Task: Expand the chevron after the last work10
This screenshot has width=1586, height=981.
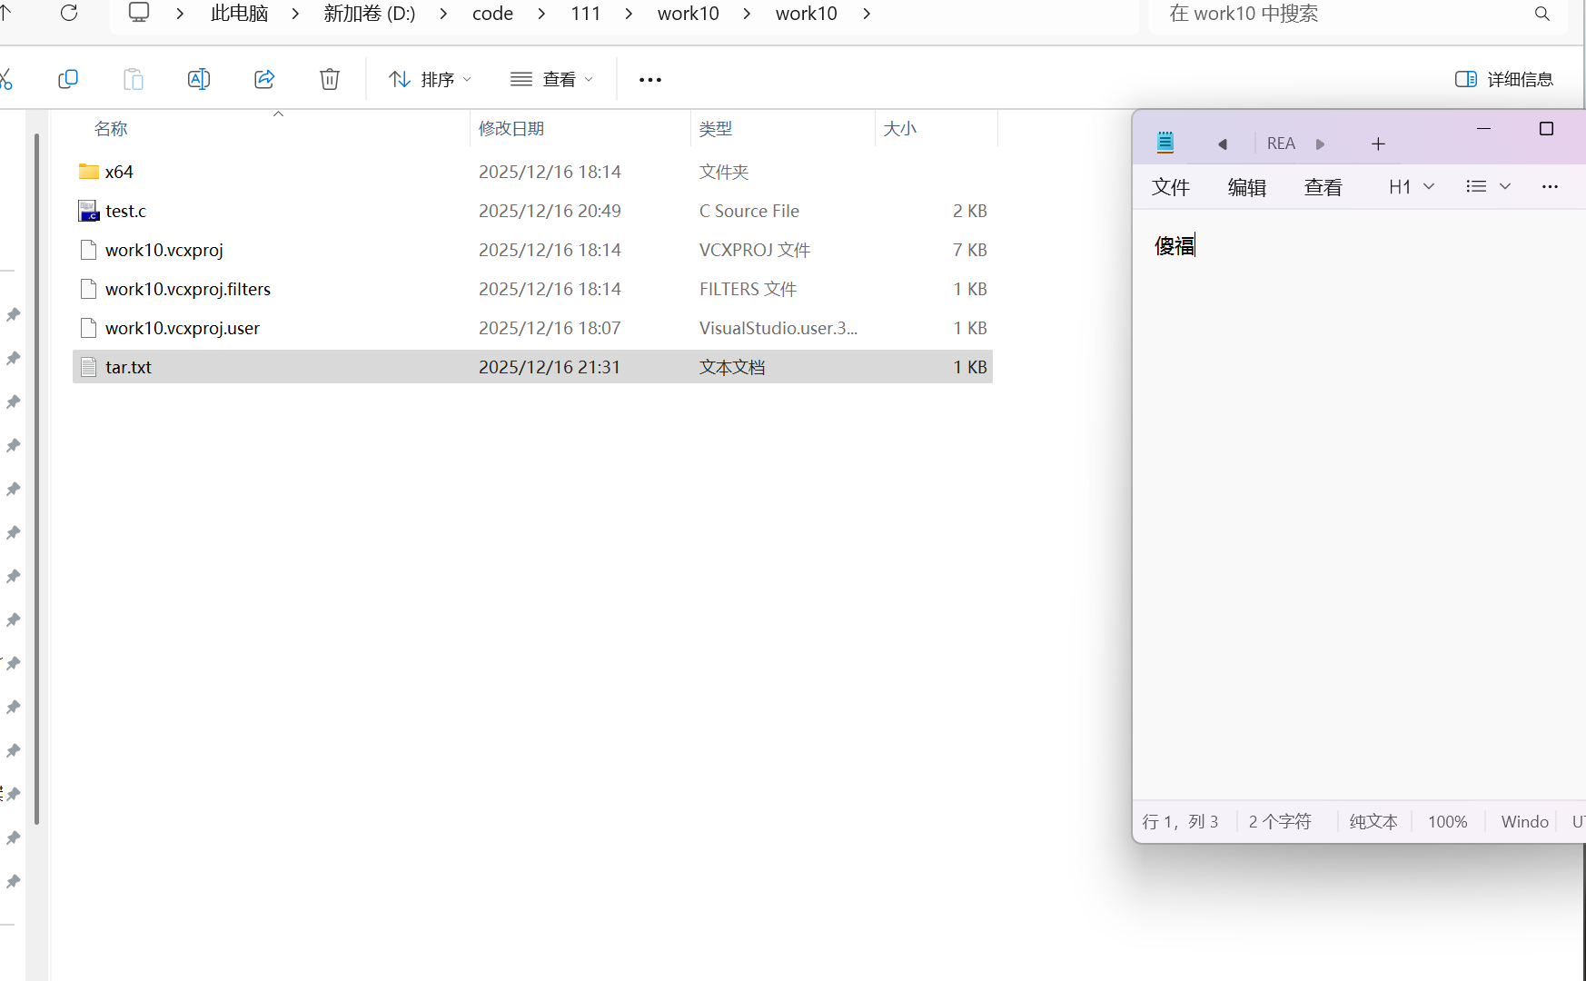Action: pyautogui.click(x=867, y=14)
